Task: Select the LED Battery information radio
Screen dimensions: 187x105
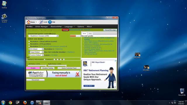Action: point(27,60)
